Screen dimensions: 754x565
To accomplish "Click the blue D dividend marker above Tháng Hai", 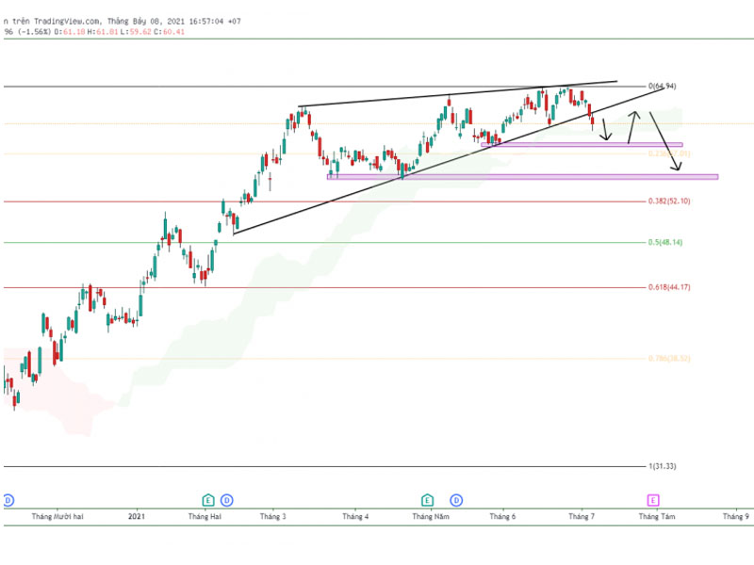I will (227, 501).
